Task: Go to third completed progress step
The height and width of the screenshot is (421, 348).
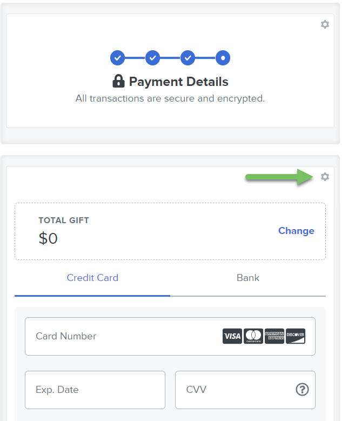Action: click(188, 58)
